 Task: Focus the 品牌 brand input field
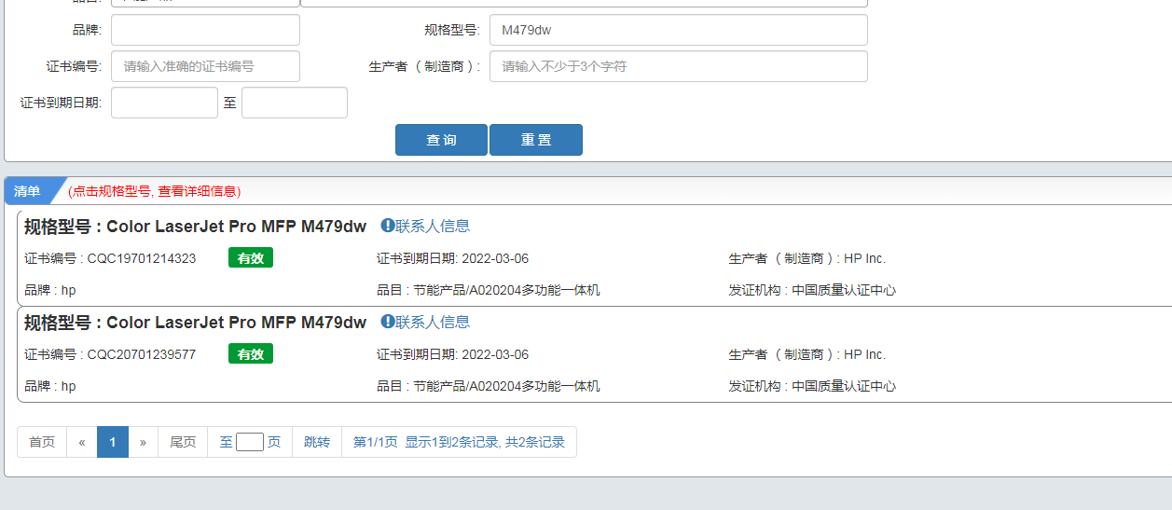(x=205, y=30)
